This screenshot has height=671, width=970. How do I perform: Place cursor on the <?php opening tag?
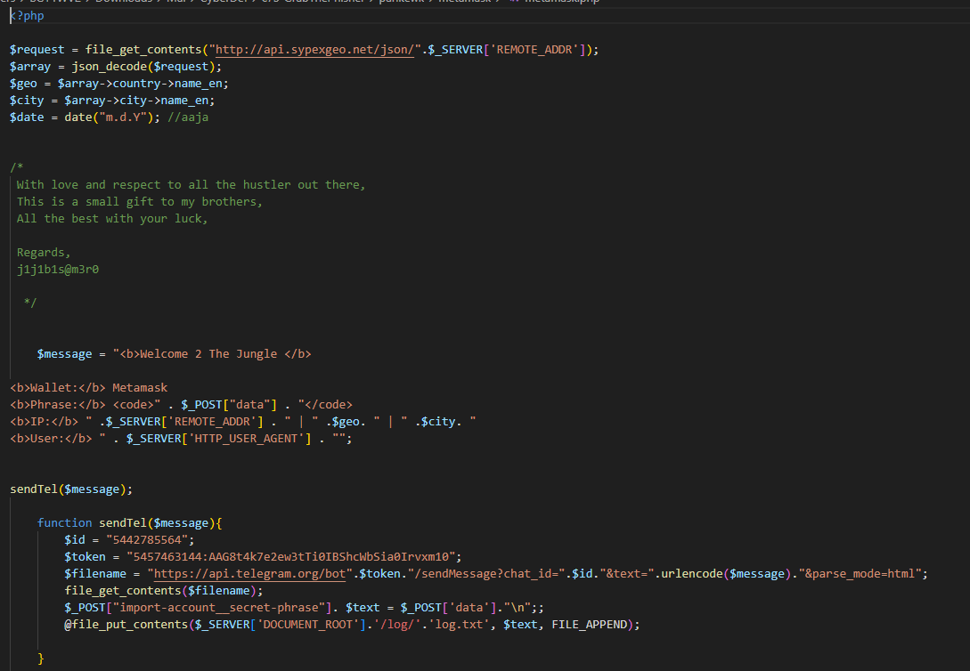click(28, 16)
